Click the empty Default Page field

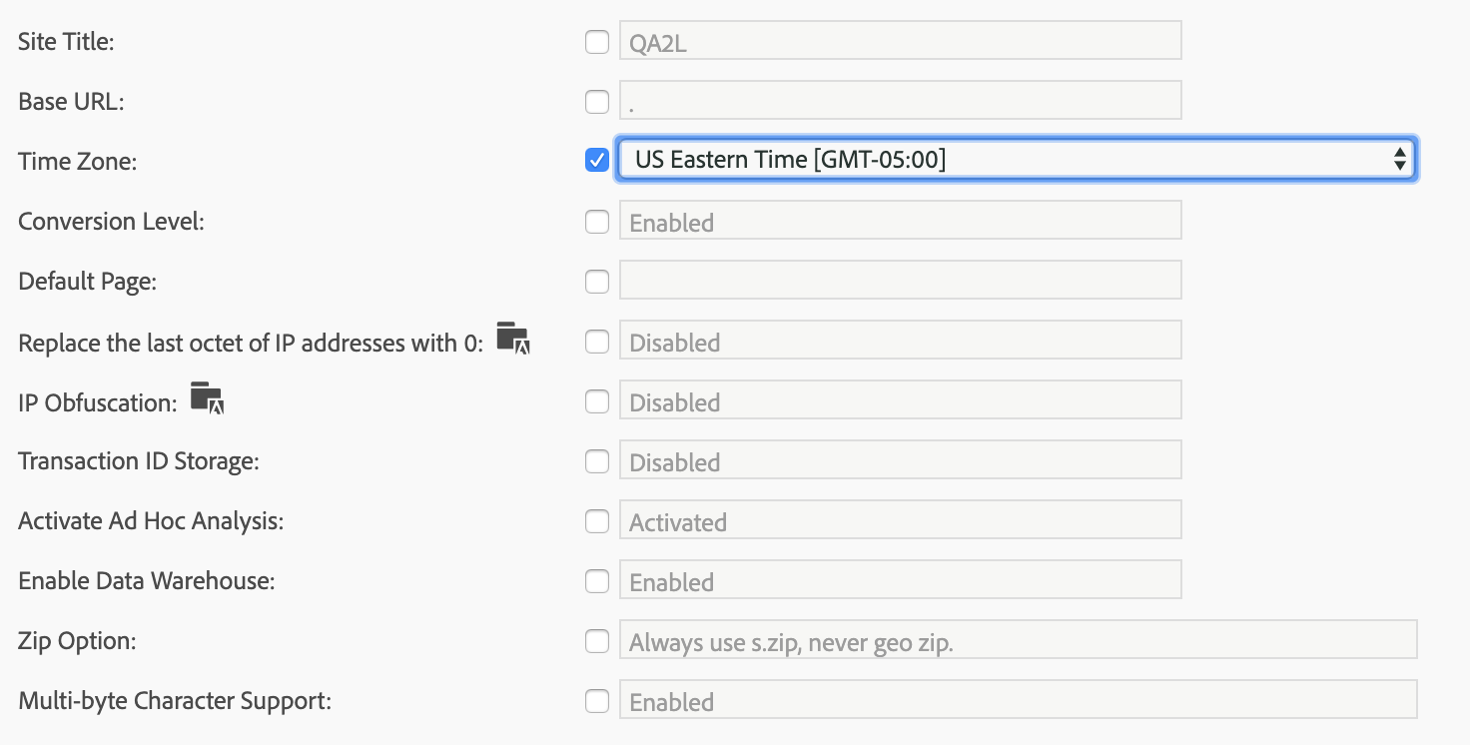click(x=901, y=280)
